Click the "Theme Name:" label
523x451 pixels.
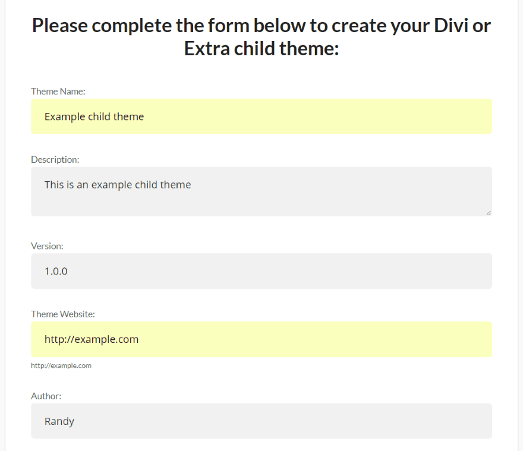click(x=58, y=92)
